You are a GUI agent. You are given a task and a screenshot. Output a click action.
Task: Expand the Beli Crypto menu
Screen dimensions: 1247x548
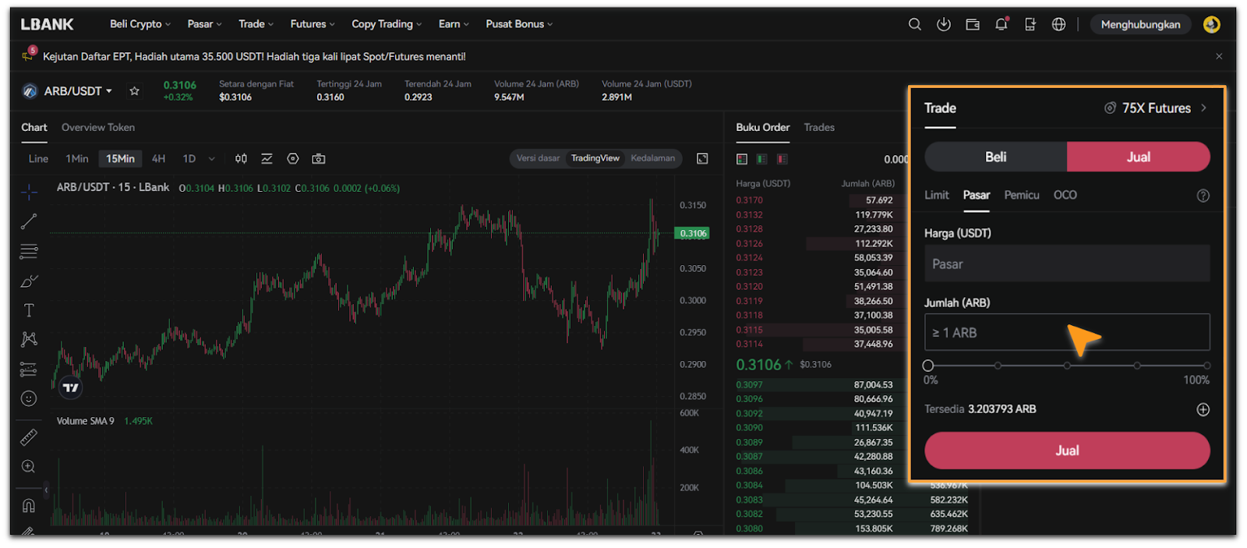[x=140, y=24]
